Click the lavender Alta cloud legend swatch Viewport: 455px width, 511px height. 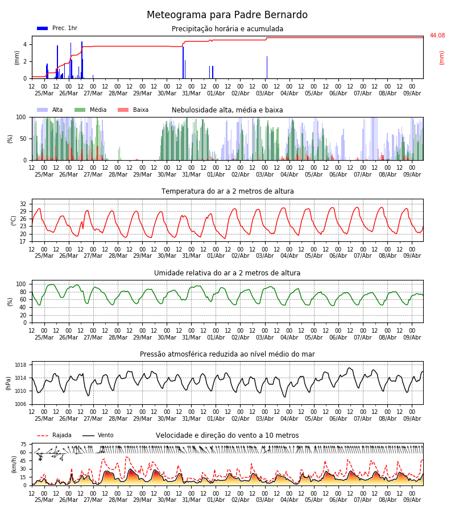(43, 110)
